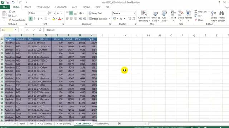Add a new sheet with the plus button
This screenshot has width=229, height=128.
pyautogui.click(x=119, y=124)
